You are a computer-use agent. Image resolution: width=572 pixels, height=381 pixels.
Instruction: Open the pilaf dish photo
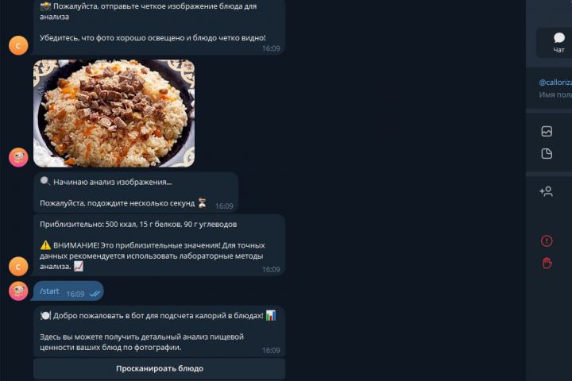coord(114,113)
